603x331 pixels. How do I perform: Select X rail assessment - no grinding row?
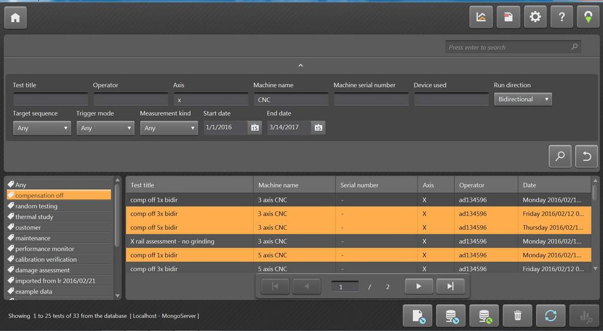point(359,241)
